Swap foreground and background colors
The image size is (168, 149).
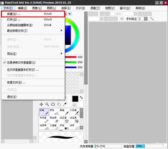coord(81,98)
